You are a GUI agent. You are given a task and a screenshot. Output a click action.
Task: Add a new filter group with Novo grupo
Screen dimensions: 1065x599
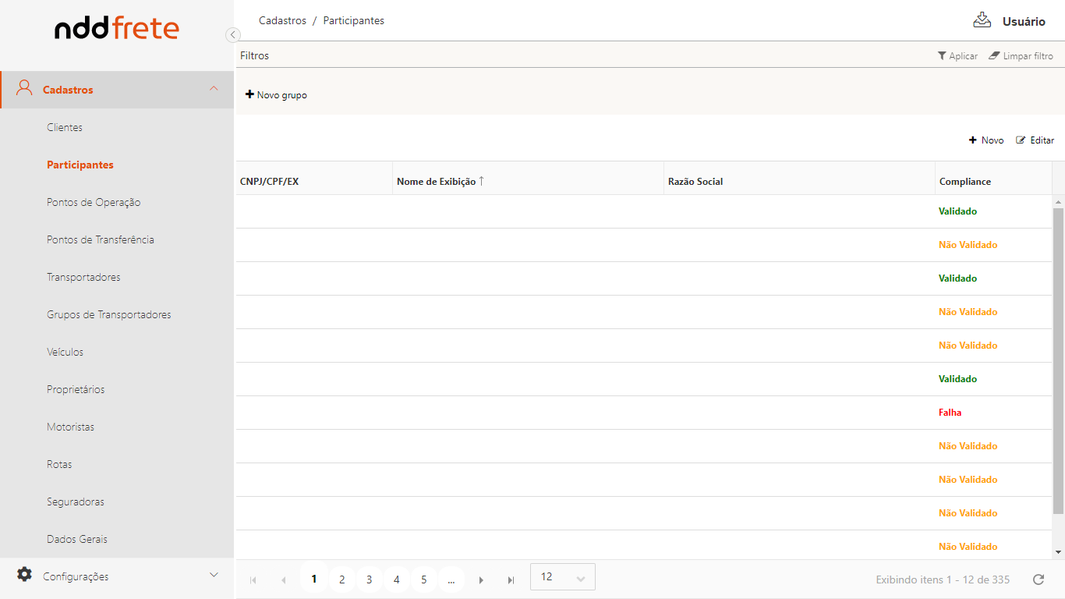(x=276, y=95)
